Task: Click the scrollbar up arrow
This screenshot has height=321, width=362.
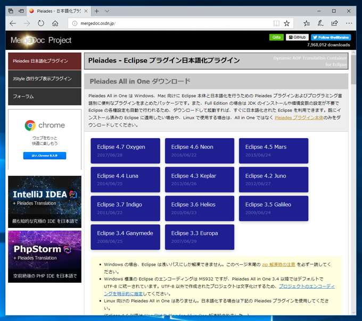Action: pyautogui.click(x=353, y=53)
